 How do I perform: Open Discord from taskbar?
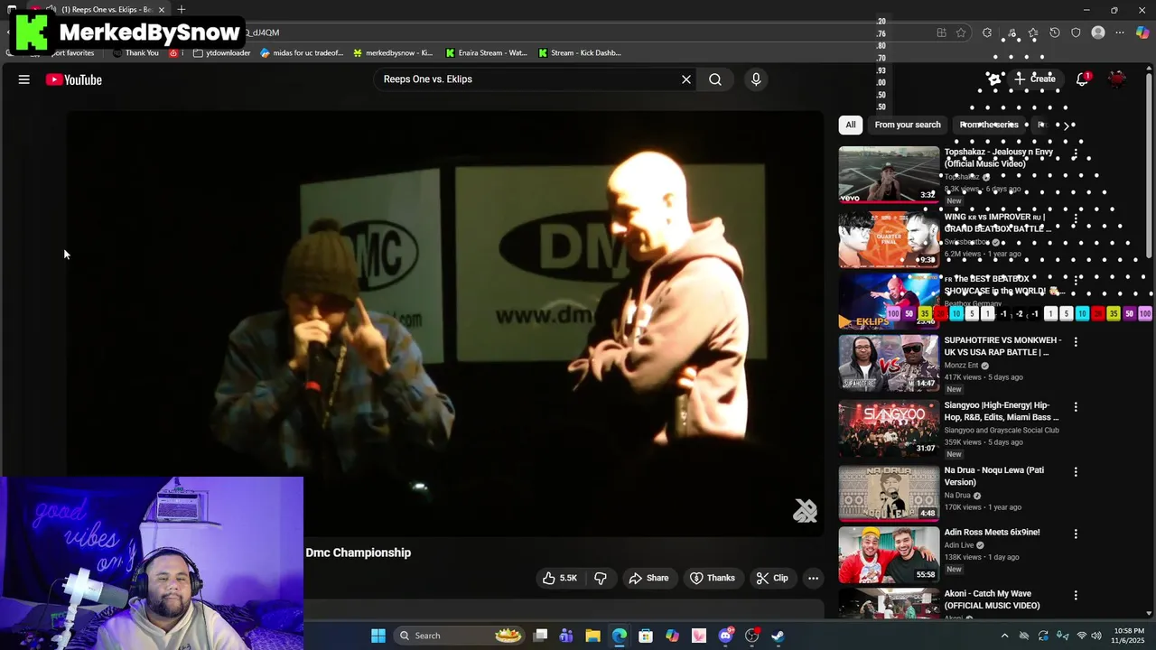[x=725, y=636]
